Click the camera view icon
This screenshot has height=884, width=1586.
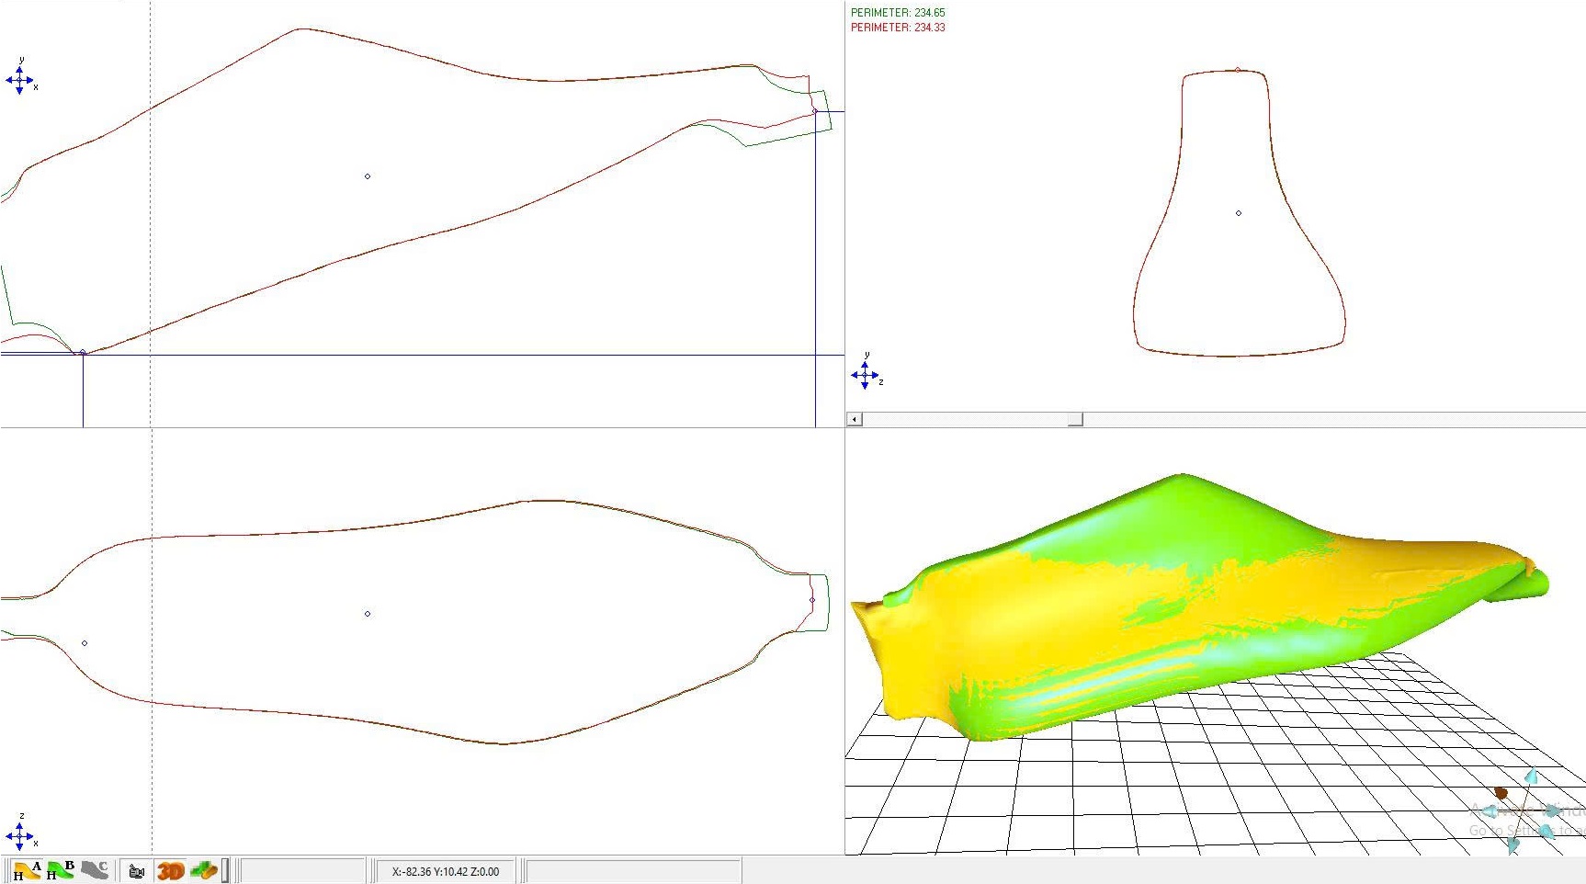pos(137,871)
